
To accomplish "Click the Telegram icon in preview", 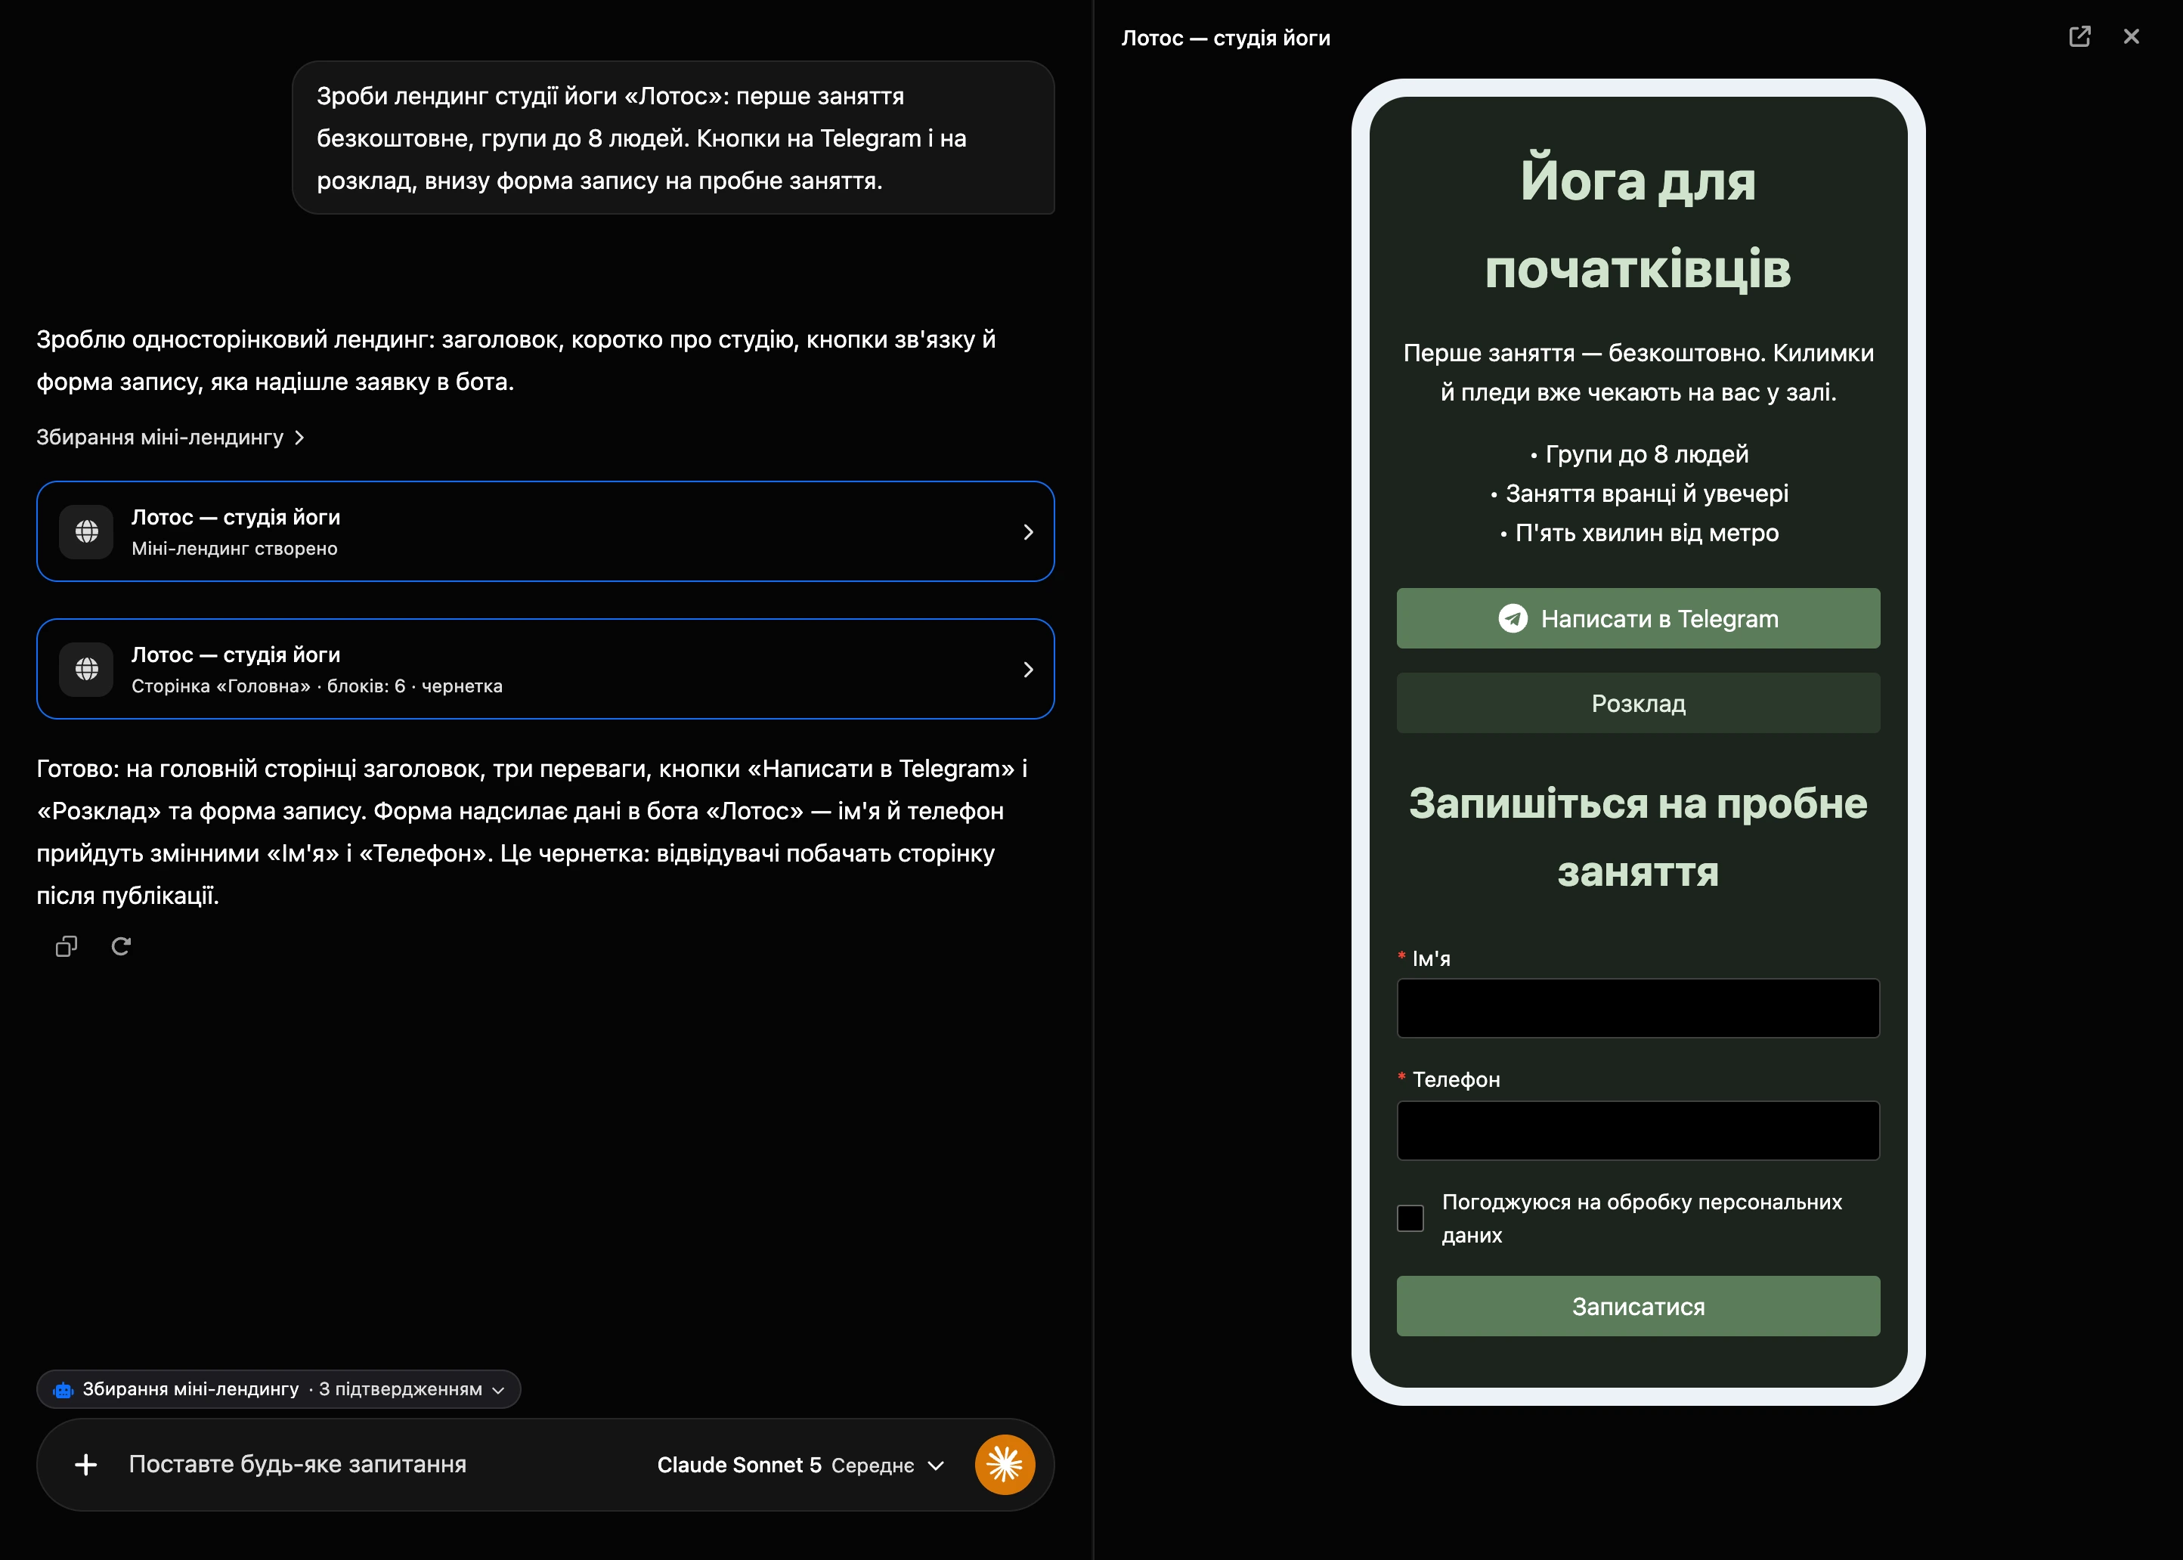I will pos(1513,618).
